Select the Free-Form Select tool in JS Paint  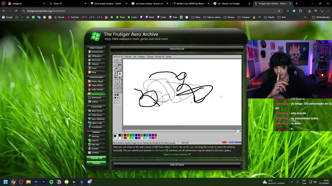coord(115,60)
